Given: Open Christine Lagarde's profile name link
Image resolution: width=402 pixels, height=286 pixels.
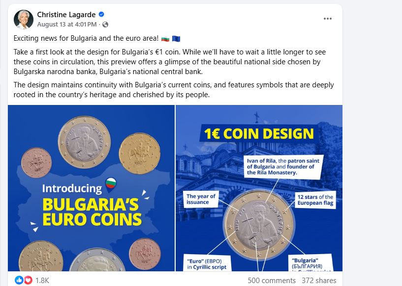Looking at the screenshot, I should (x=66, y=15).
